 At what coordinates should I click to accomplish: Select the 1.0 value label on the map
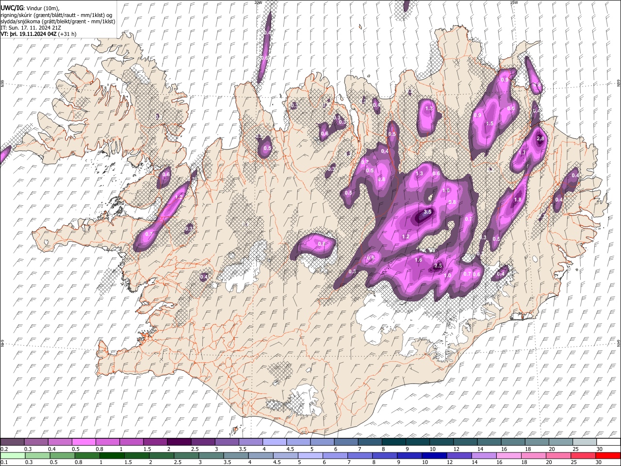(448, 275)
